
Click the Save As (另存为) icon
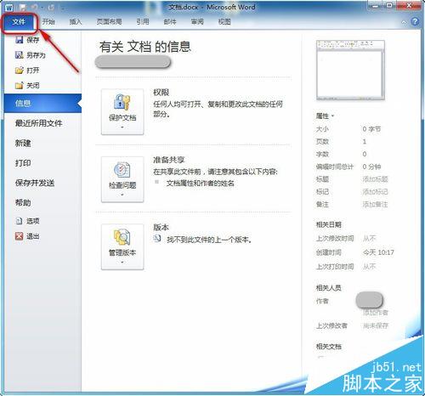(x=20, y=55)
